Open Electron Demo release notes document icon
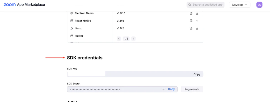 191,13
